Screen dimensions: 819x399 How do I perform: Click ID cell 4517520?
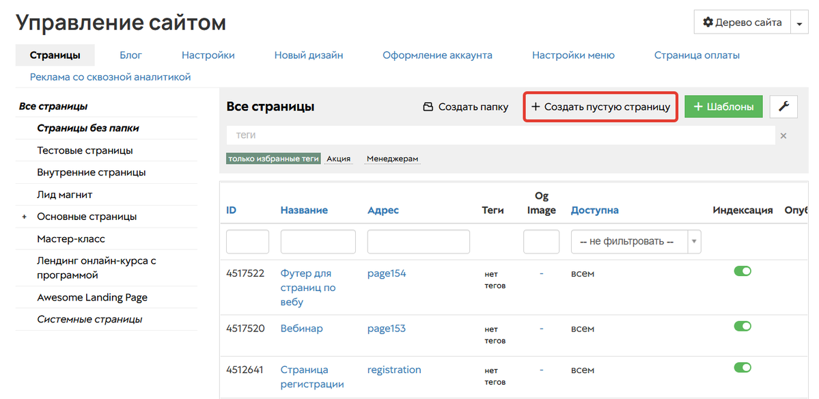point(245,329)
